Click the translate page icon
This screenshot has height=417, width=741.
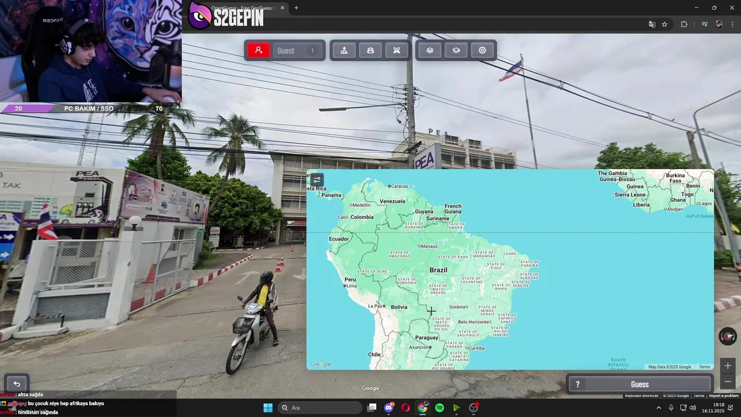pos(652,24)
